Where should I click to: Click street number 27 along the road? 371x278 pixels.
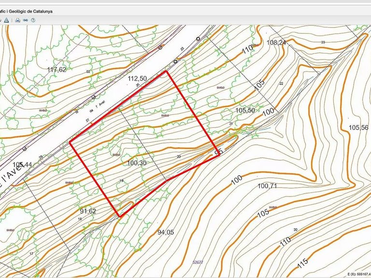pyautogui.click(x=87, y=121)
